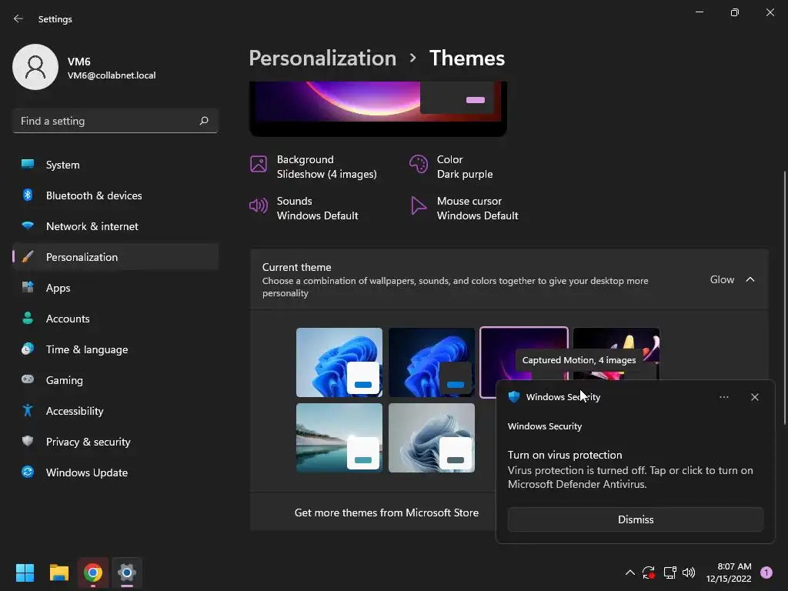Viewport: 788px width, 591px height.
Task: Open notification options three-dot menu
Action: point(723,397)
